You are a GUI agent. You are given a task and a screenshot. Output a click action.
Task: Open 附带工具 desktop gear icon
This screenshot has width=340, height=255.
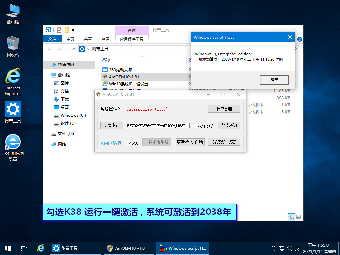coord(13,112)
